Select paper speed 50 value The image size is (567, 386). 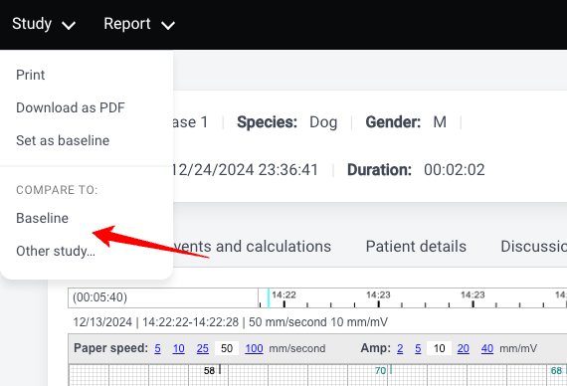pyautogui.click(x=227, y=348)
